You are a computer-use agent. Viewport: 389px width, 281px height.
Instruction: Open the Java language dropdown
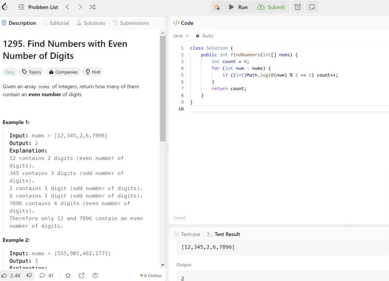180,35
